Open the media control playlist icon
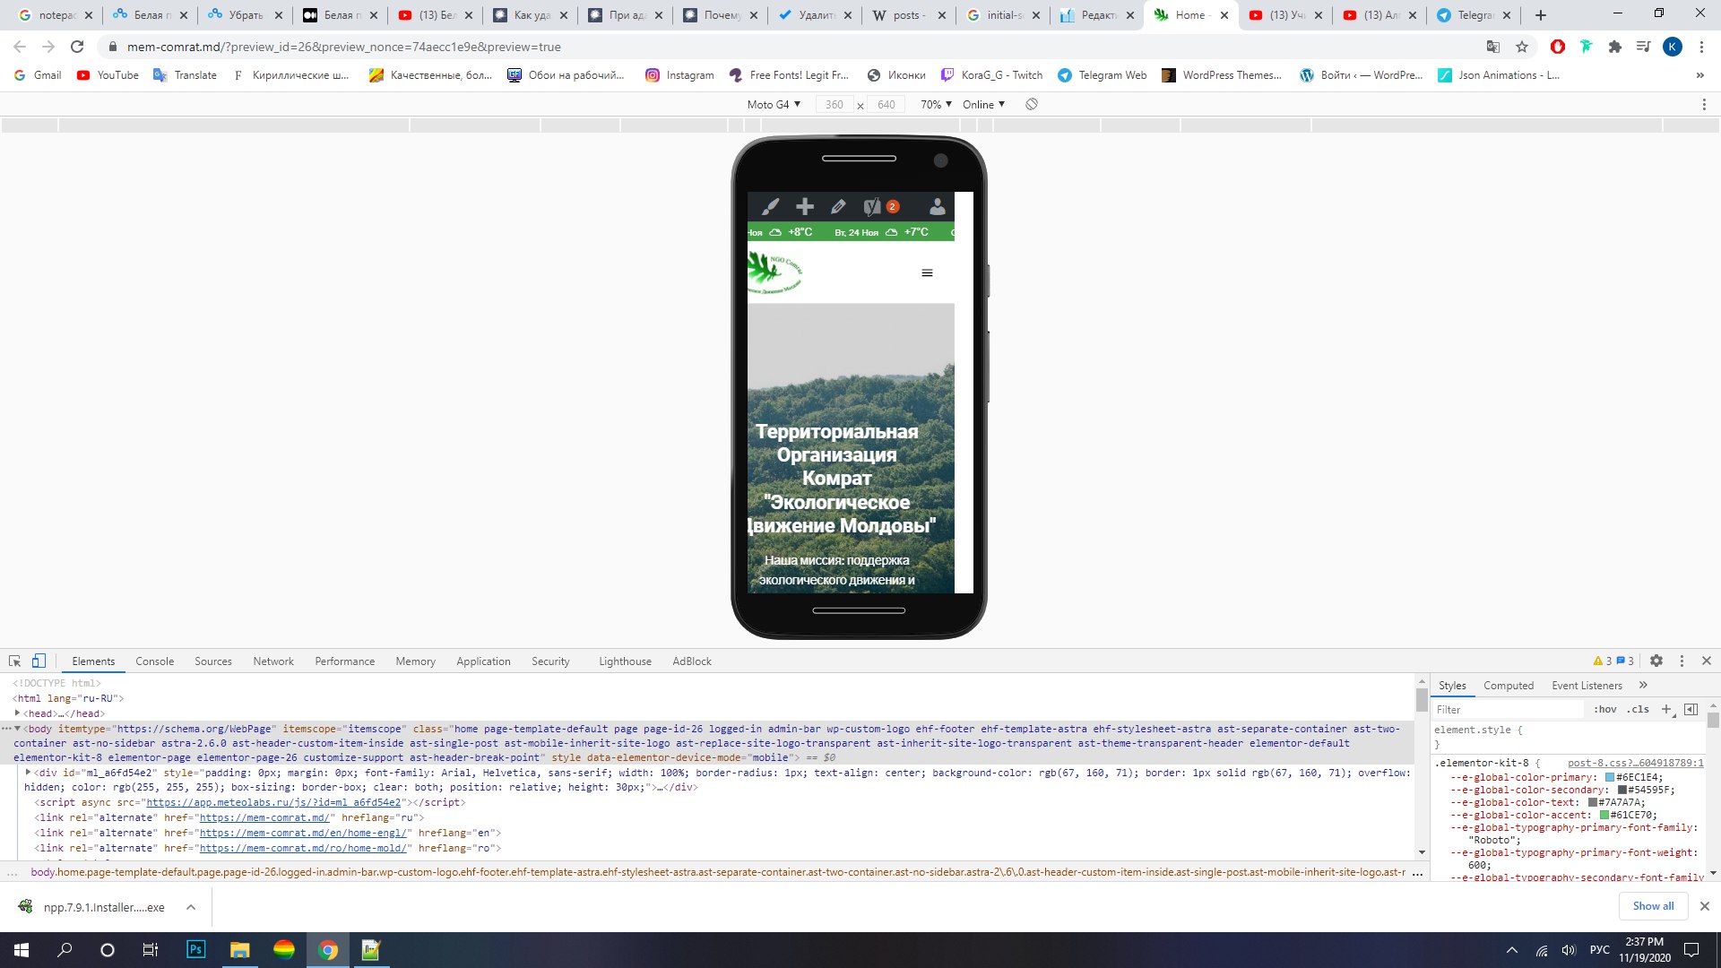This screenshot has width=1721, height=968. click(1643, 47)
